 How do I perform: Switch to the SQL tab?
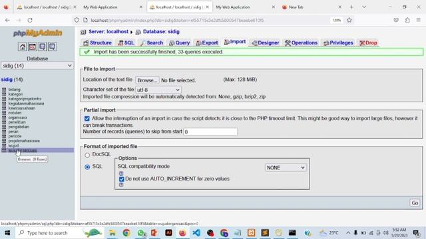point(126,42)
